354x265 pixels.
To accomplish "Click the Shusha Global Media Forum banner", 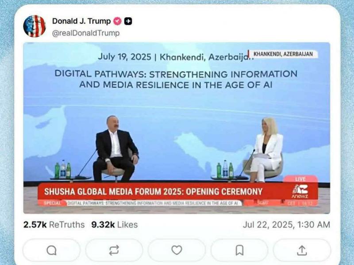I will coord(153,191).
